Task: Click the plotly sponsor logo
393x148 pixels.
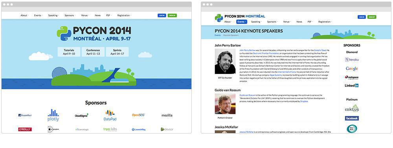Action: (x=53, y=115)
